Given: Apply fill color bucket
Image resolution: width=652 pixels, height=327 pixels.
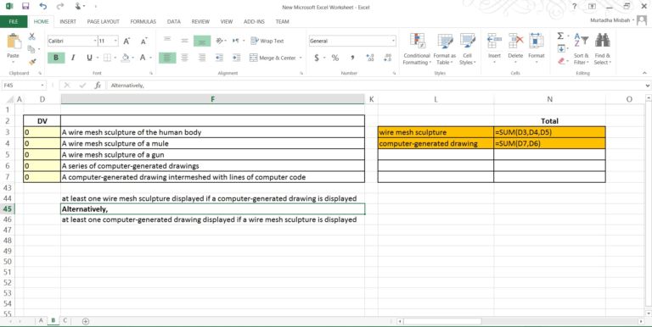Looking at the screenshot, I should click(125, 58).
